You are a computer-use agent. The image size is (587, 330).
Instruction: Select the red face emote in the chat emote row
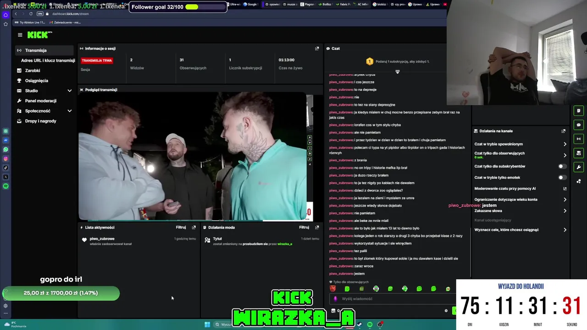(x=333, y=289)
